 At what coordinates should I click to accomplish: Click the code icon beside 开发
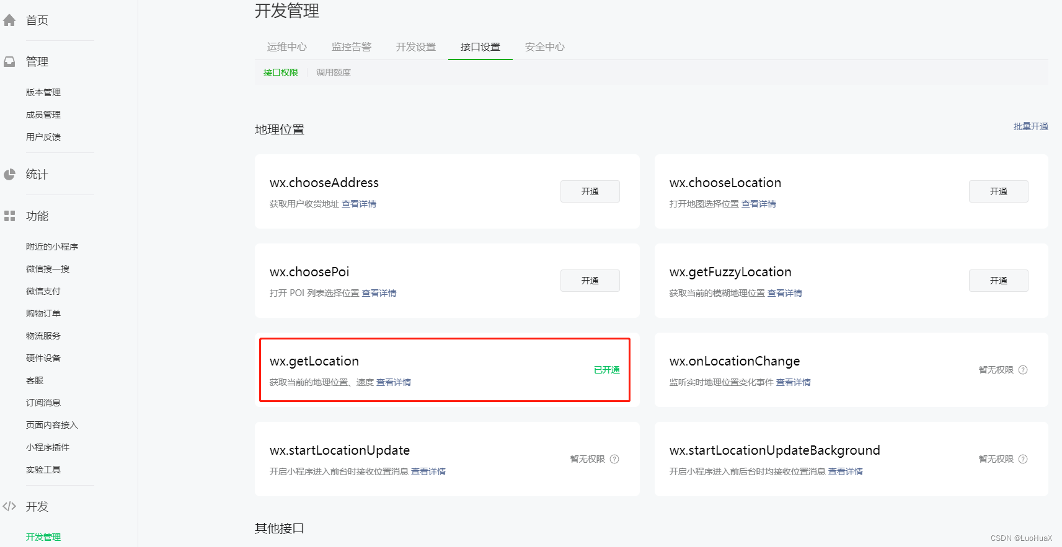pos(9,506)
